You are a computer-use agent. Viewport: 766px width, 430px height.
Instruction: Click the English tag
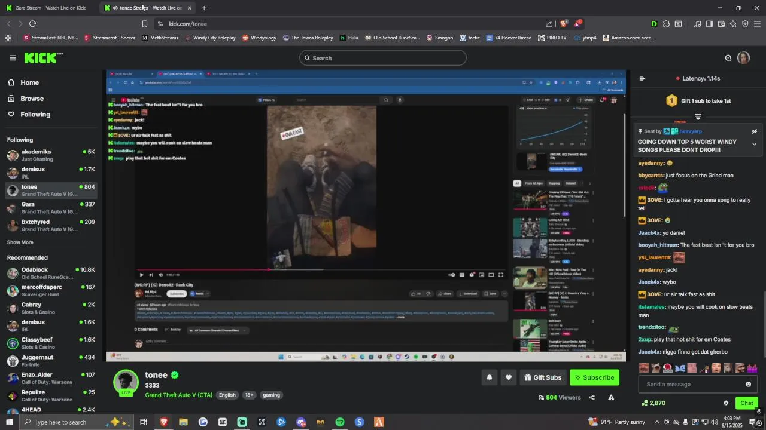click(227, 395)
